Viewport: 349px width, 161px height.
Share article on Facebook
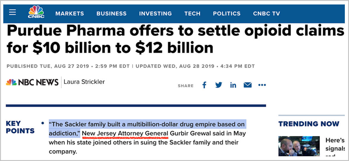(x=204, y=85)
